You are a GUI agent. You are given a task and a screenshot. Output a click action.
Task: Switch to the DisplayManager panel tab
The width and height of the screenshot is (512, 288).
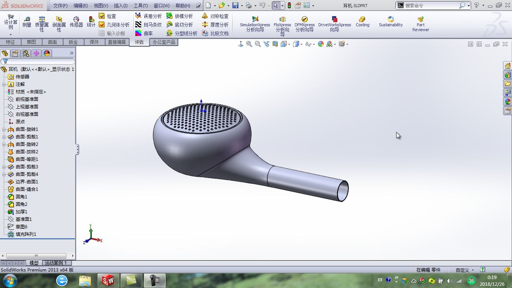46,53
